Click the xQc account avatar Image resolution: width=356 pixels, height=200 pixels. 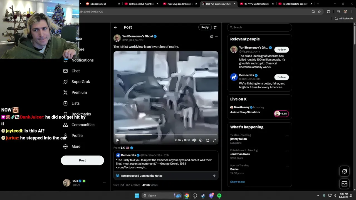pos(67,183)
